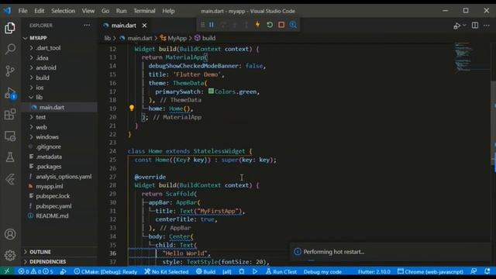
Task: Open the Edit menu
Action: tap(40, 11)
